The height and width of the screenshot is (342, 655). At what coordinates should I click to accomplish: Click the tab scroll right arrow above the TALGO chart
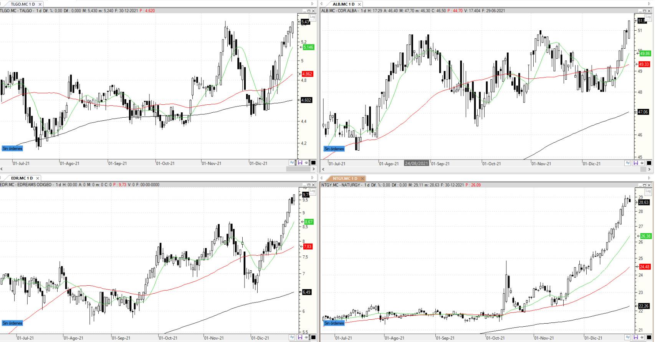(313, 4)
